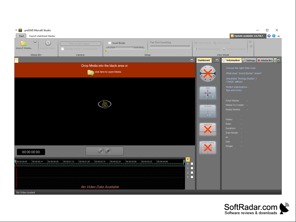Switch to the Media Bin tab
296x222 pixels.
pyautogui.click(x=265, y=60)
